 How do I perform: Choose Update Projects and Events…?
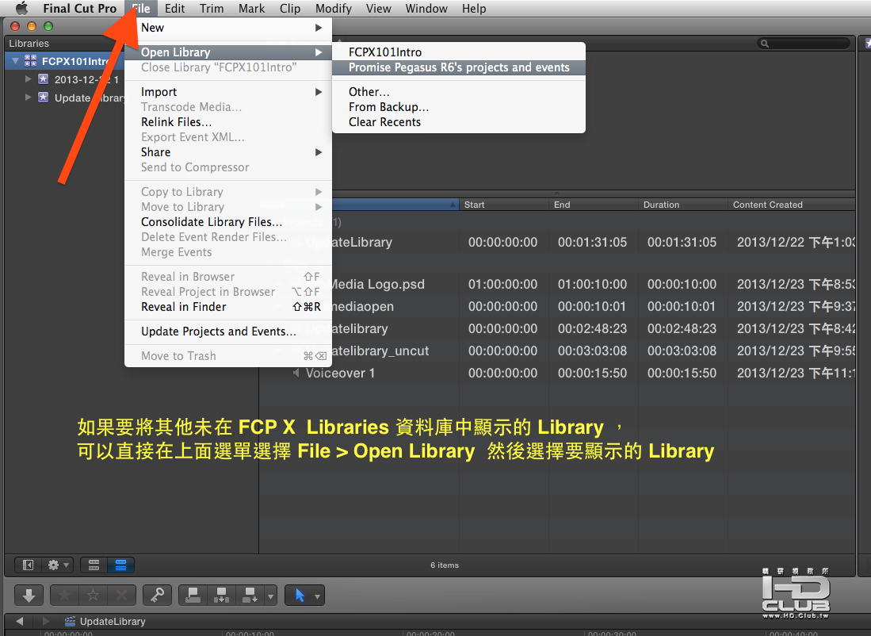point(228,331)
